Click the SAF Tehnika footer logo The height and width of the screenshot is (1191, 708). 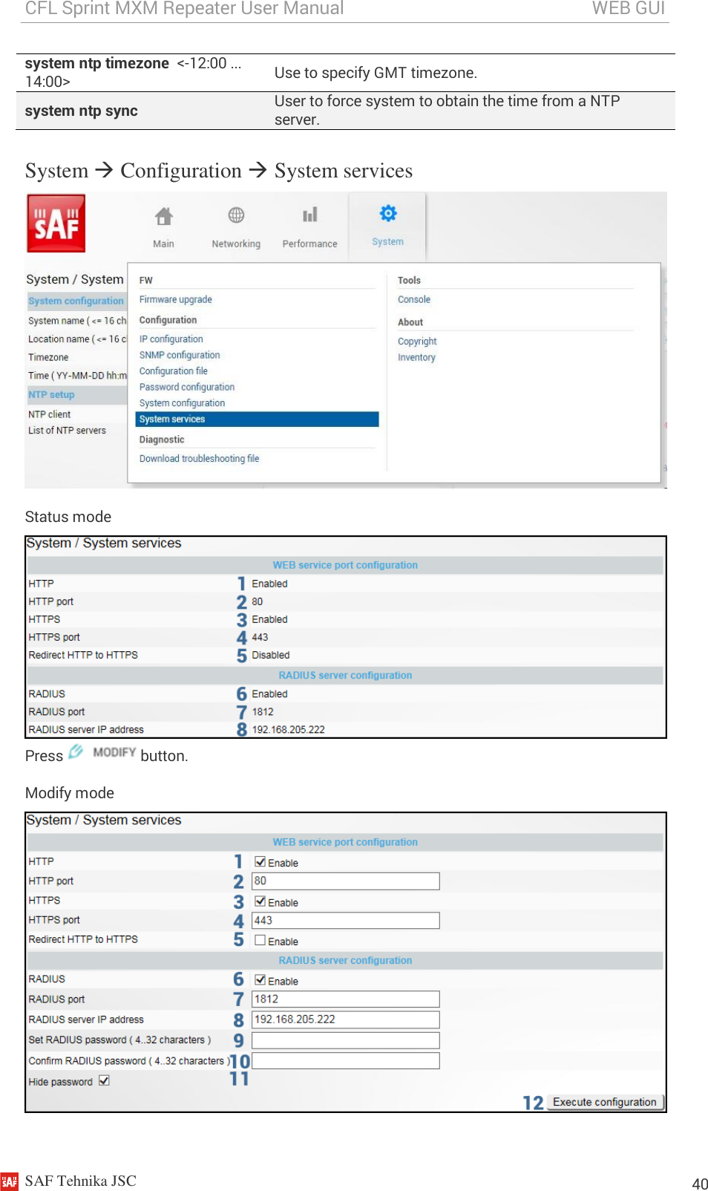9,1181
